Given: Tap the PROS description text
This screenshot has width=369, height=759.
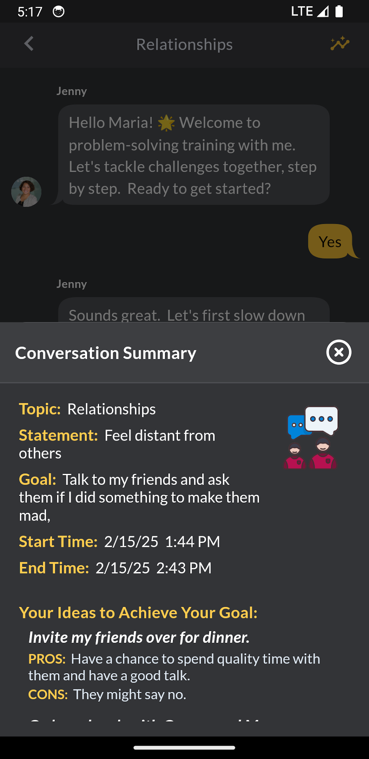Looking at the screenshot, I should pos(174,667).
